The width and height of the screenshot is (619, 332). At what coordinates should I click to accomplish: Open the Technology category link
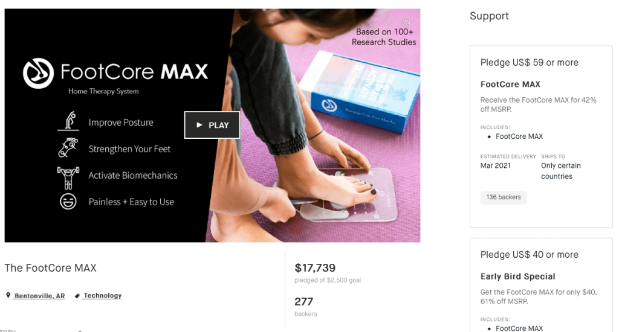[102, 296]
